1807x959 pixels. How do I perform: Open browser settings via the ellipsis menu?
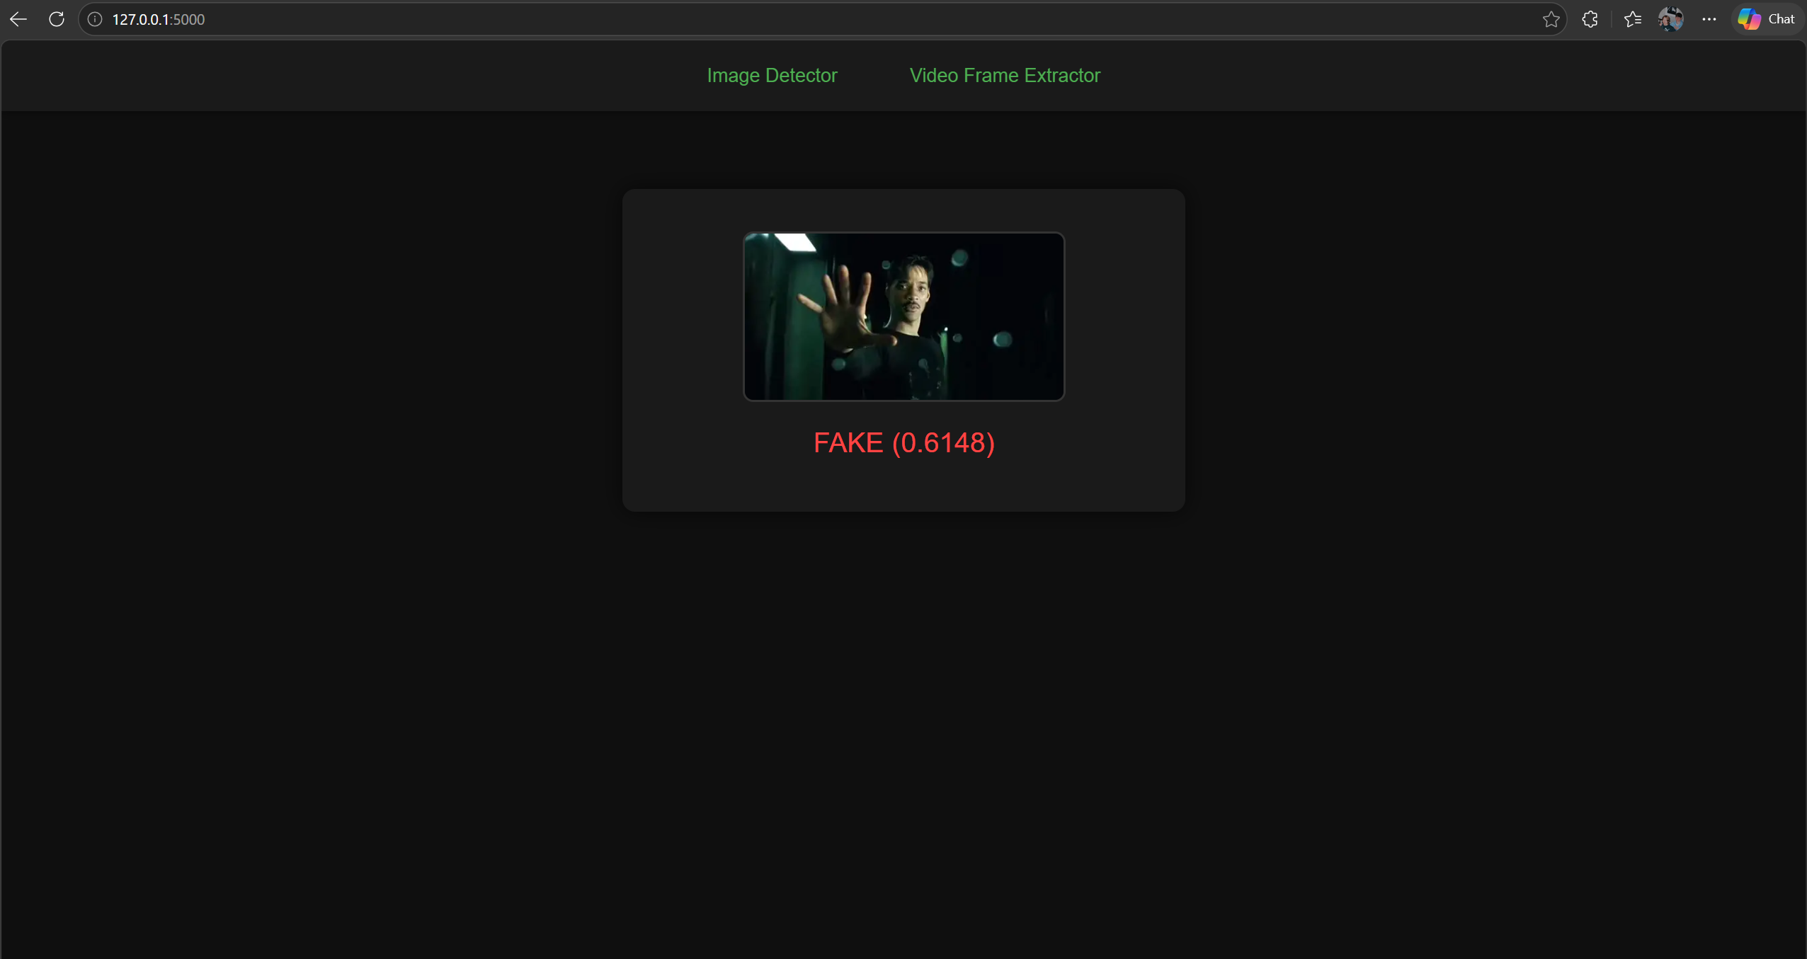1709,19
